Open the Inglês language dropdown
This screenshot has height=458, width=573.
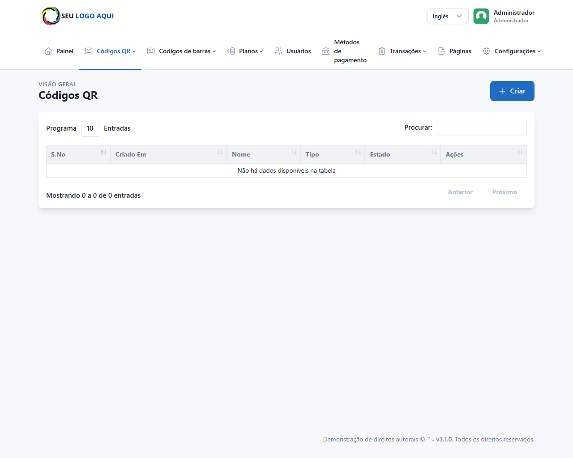tap(447, 16)
